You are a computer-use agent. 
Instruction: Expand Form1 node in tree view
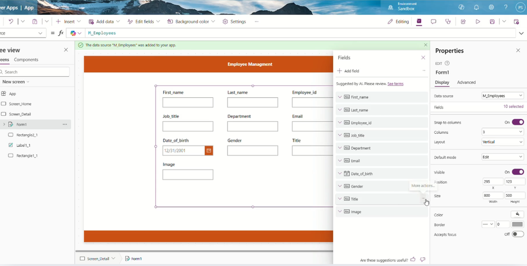point(4,125)
